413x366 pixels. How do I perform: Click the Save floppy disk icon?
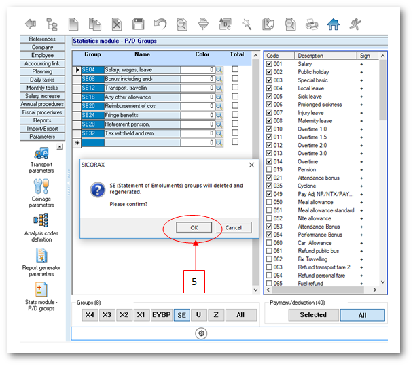click(138, 24)
